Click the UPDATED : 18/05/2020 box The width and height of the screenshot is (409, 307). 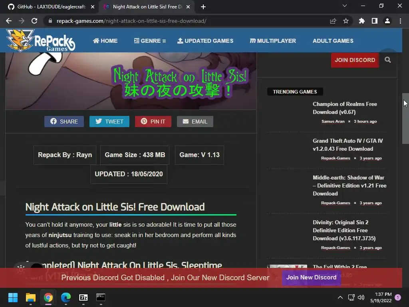click(129, 174)
